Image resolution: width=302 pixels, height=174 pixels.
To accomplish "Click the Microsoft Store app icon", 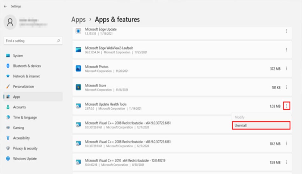I will (x=79, y=87).
